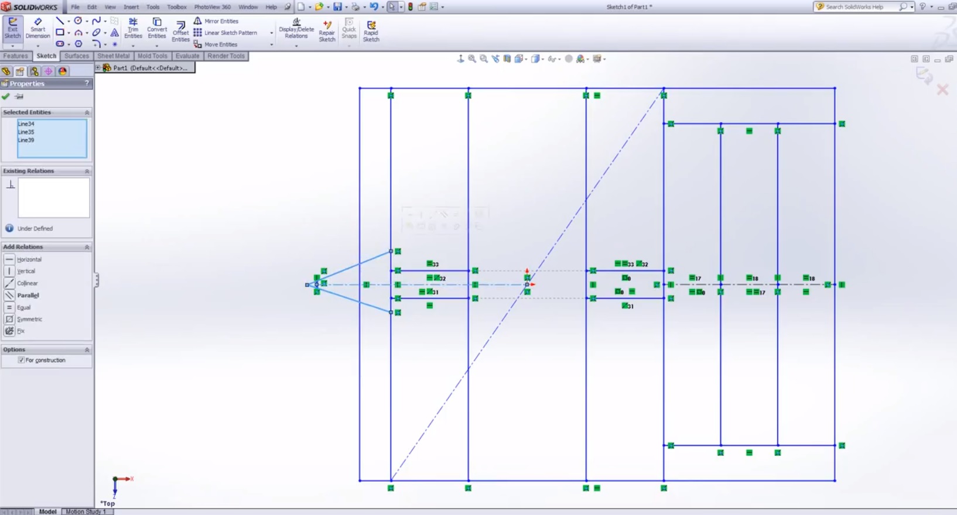The width and height of the screenshot is (957, 515).
Task: Collapse the Selected Entities section
Action: 87,112
